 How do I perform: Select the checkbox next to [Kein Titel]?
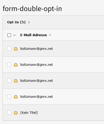click(x=9, y=112)
